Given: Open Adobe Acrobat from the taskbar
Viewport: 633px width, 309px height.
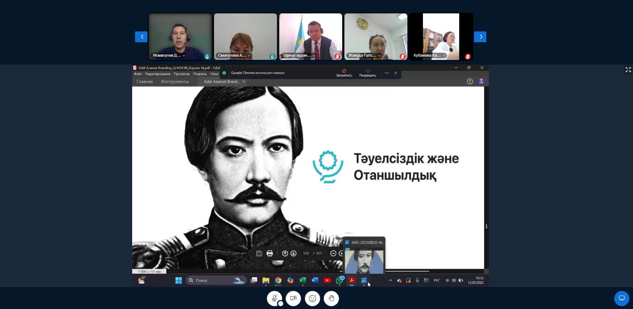Looking at the screenshot, I should pyautogui.click(x=351, y=280).
